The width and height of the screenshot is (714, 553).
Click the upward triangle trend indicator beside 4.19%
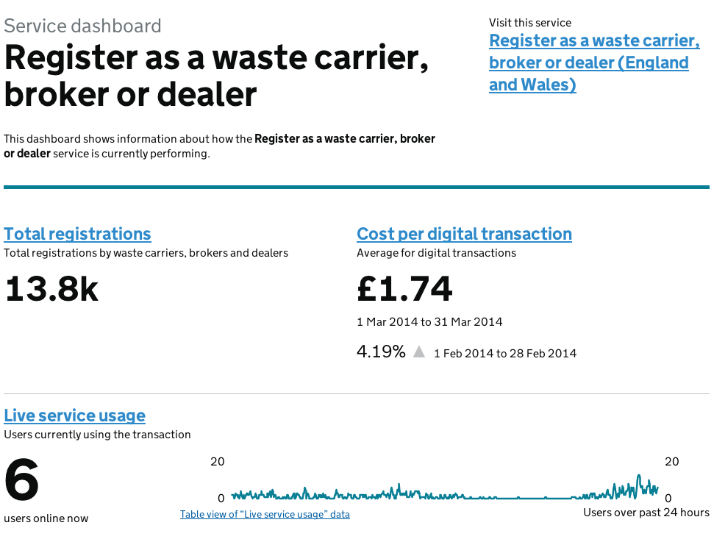(418, 352)
